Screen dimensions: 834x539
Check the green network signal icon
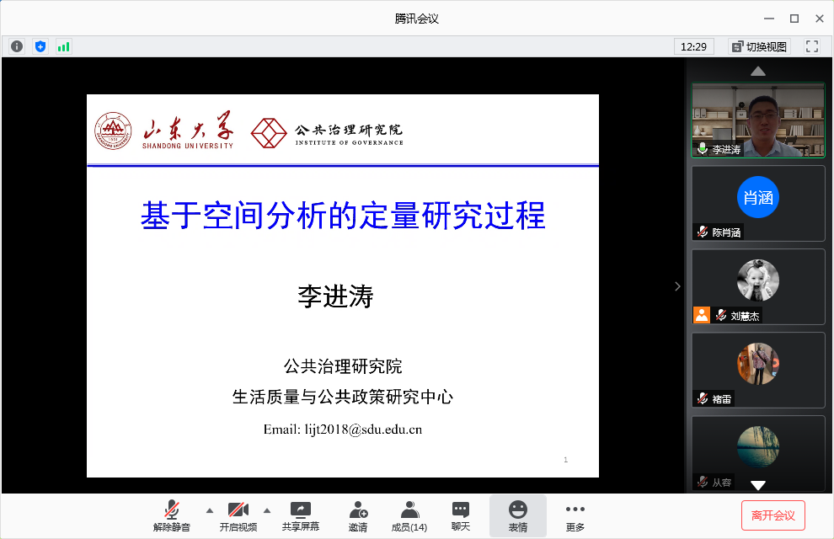(x=63, y=46)
